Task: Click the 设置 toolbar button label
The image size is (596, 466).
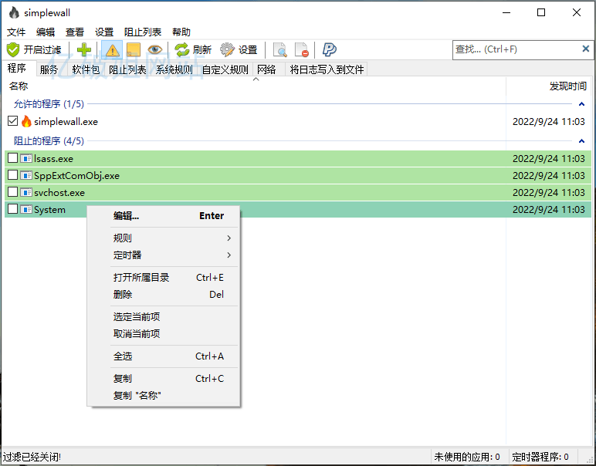Action: click(248, 49)
